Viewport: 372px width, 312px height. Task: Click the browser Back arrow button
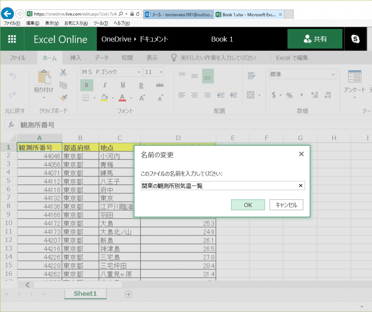click(7, 14)
